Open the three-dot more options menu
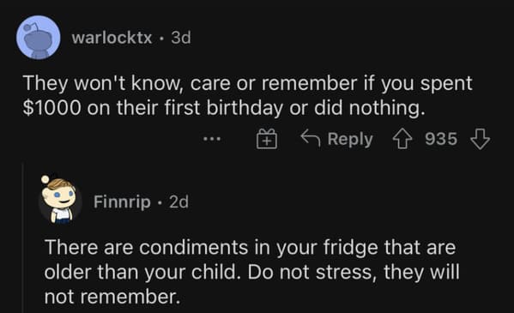Image resolution: width=514 pixels, height=313 pixels. coord(212,139)
